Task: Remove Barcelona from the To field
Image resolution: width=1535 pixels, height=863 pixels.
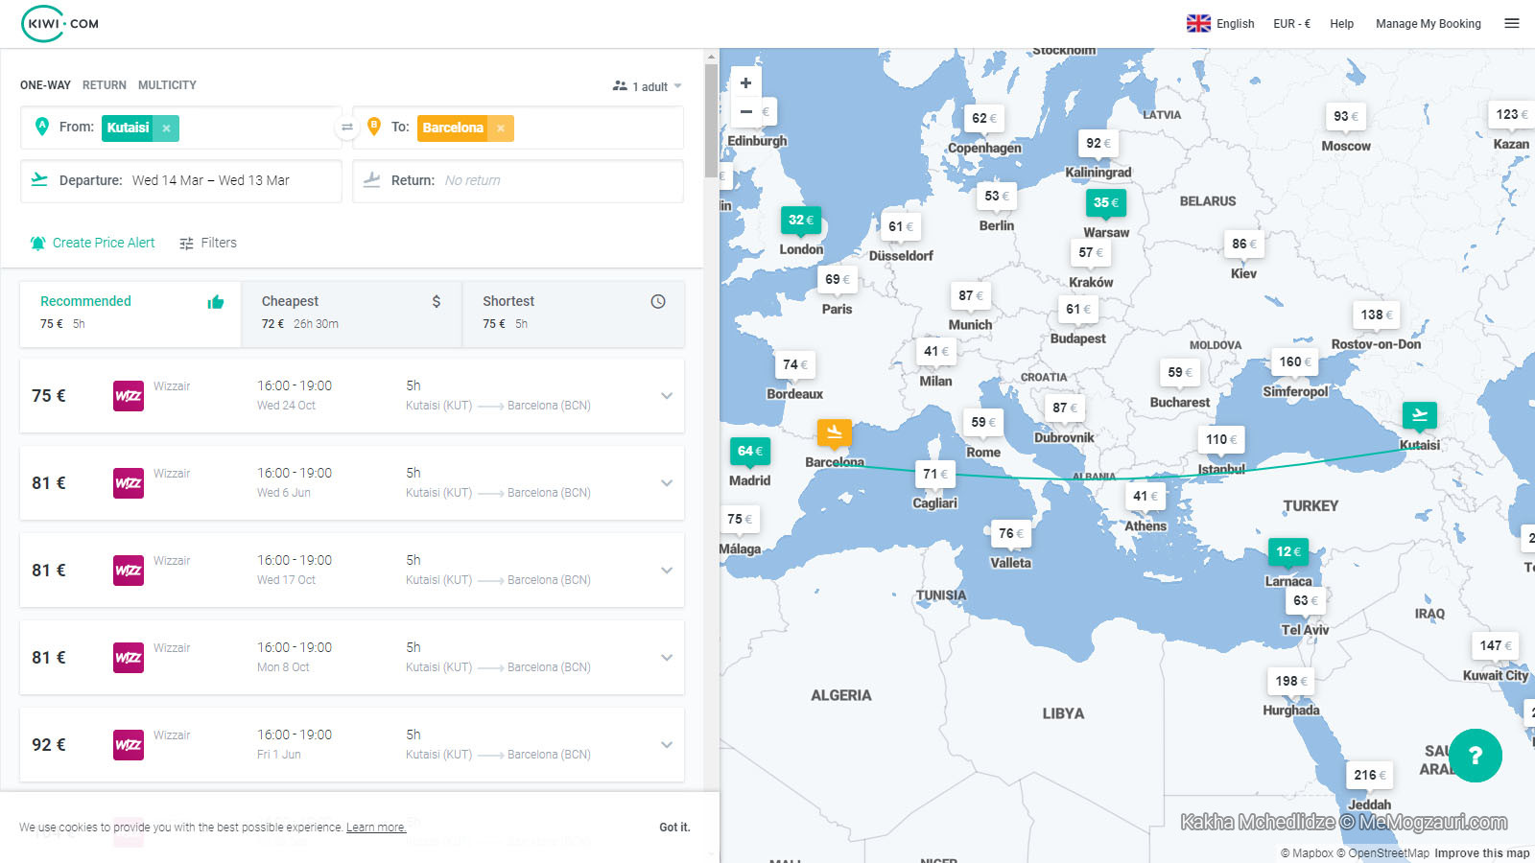Action: (x=501, y=128)
